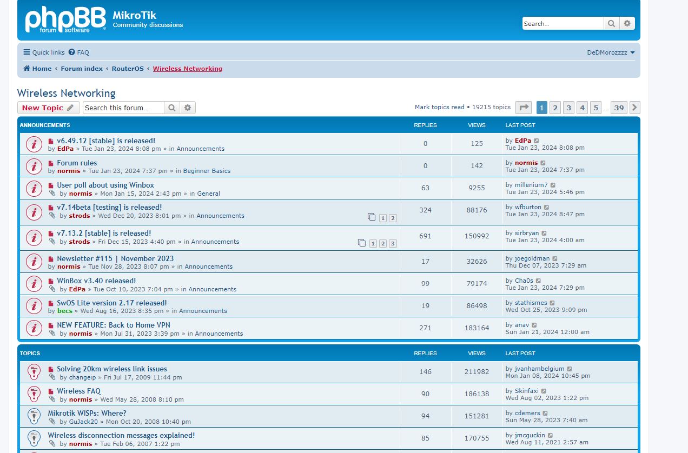View latest post icon next to jvanhambelgium
The image size is (688, 453).
point(570,369)
